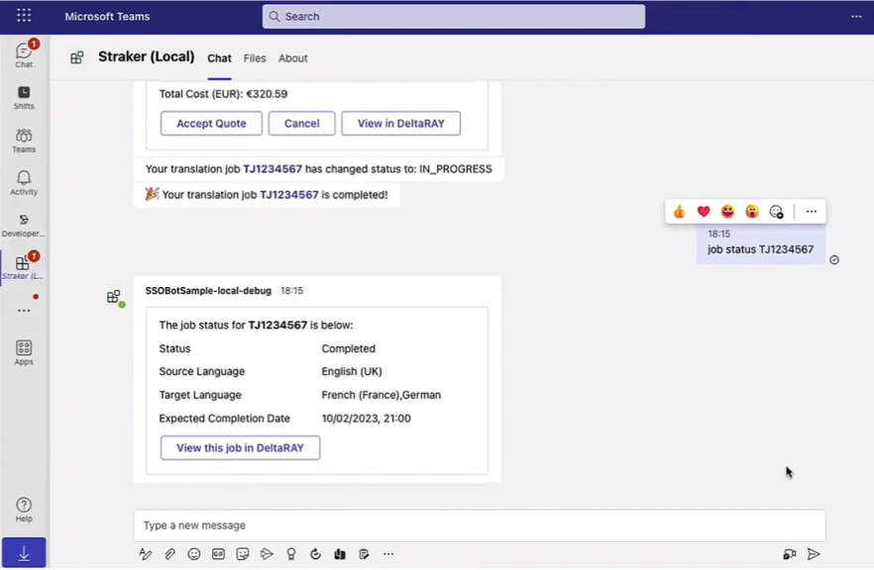Open Chat in the left sidebar
The image size is (874, 570).
[24, 54]
